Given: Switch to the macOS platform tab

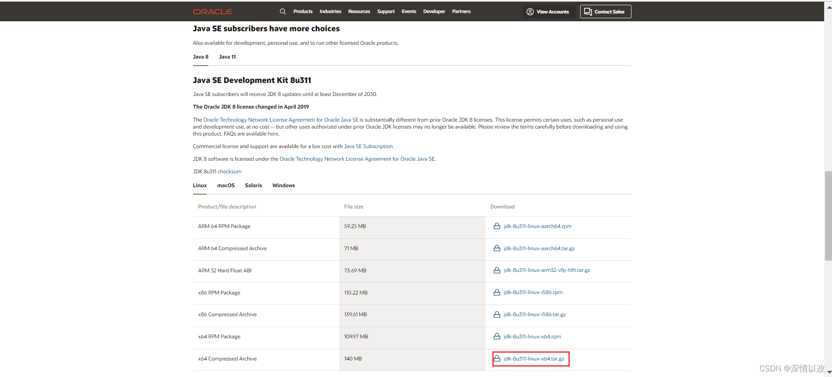Looking at the screenshot, I should pyautogui.click(x=226, y=185).
